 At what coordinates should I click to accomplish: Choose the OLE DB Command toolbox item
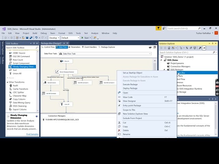[20, 56]
